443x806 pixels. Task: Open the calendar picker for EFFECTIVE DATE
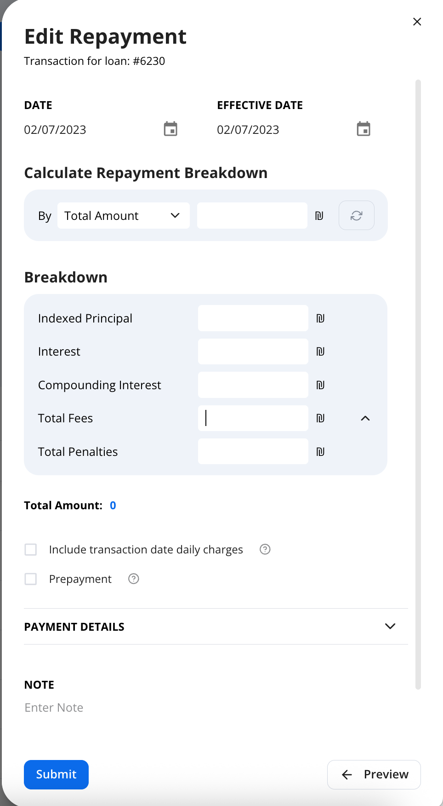pos(363,129)
